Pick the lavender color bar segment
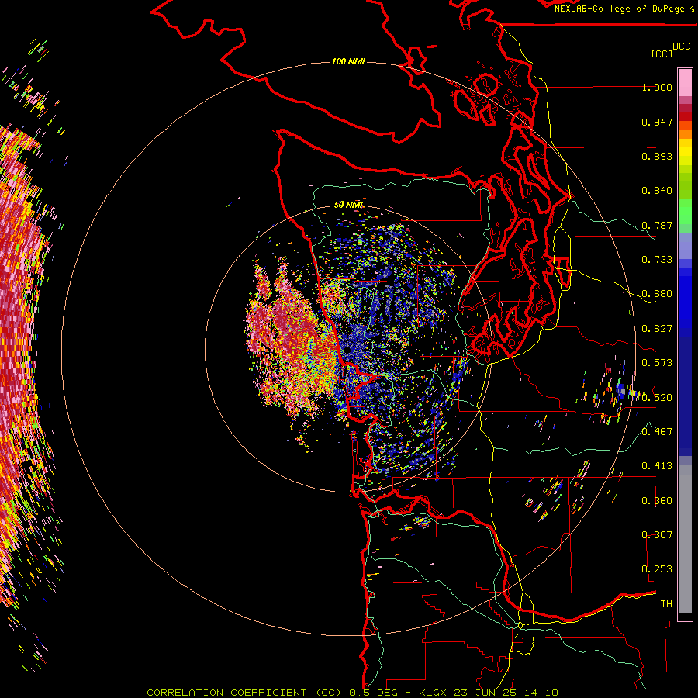Screen dimensions: 698x698 [685, 246]
